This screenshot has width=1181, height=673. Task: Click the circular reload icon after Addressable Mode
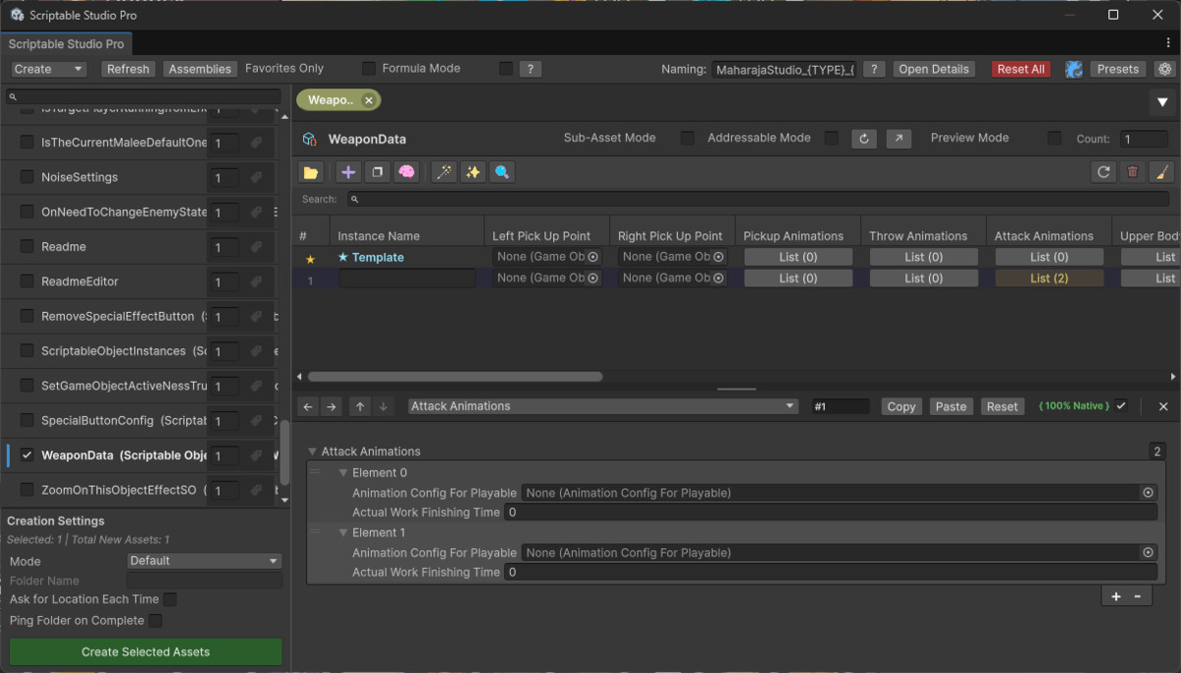pyautogui.click(x=864, y=139)
